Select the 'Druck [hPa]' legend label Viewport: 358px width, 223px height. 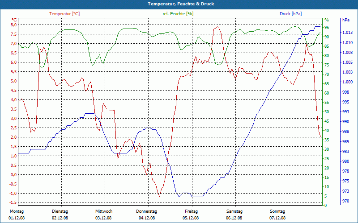click(x=290, y=14)
